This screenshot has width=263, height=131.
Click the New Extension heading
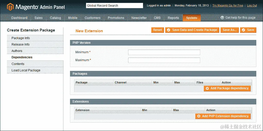(89, 31)
